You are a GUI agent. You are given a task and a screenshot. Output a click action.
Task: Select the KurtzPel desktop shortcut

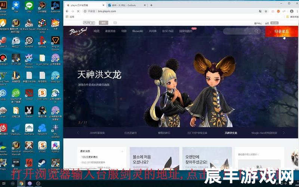click(29, 42)
